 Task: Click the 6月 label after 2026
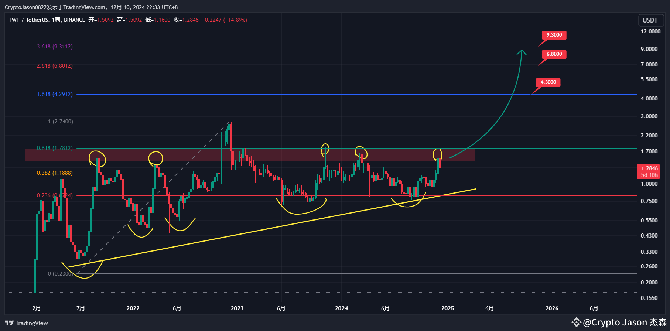pos(594,308)
